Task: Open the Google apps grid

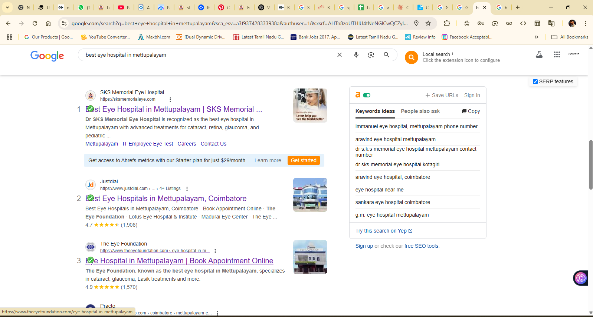Action: (x=557, y=54)
